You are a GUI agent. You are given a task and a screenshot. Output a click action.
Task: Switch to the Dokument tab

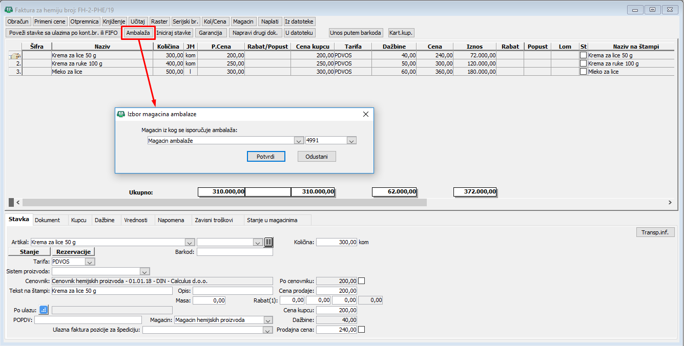tap(47, 220)
